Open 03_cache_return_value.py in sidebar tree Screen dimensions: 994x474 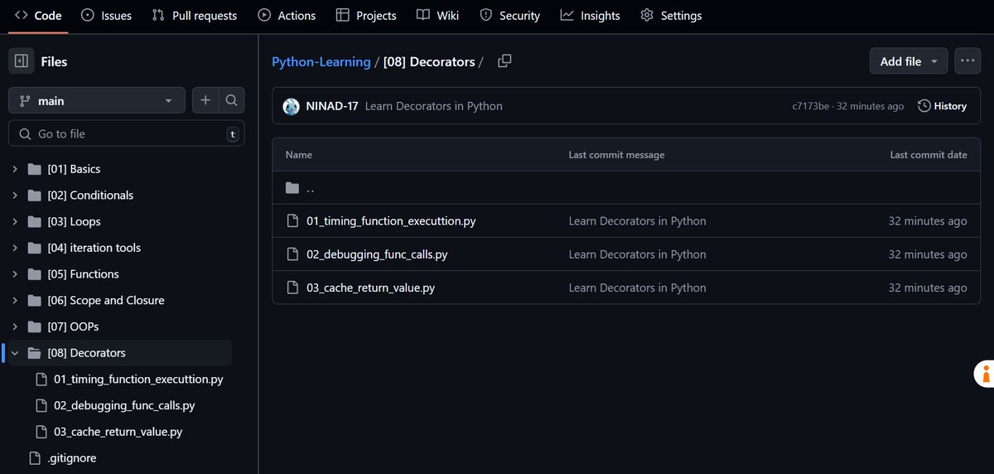118,432
